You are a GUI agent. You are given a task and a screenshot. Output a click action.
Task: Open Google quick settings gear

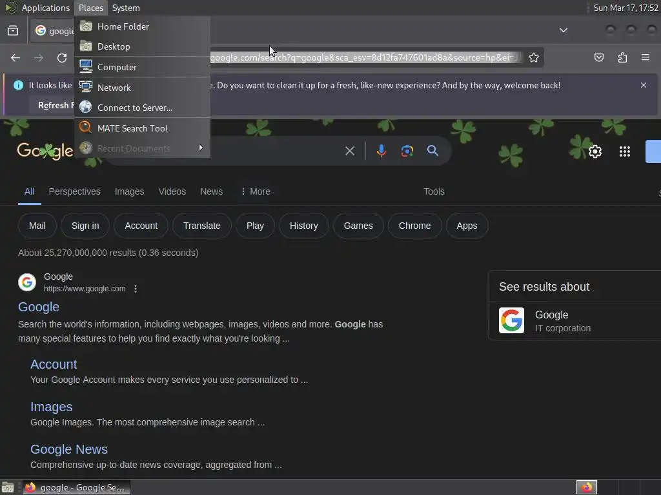(595, 151)
